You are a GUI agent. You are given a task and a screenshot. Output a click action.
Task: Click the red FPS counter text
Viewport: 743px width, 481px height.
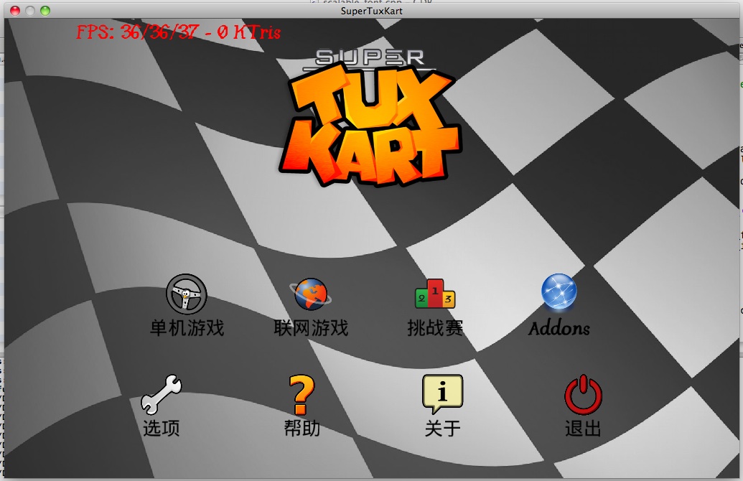[178, 32]
